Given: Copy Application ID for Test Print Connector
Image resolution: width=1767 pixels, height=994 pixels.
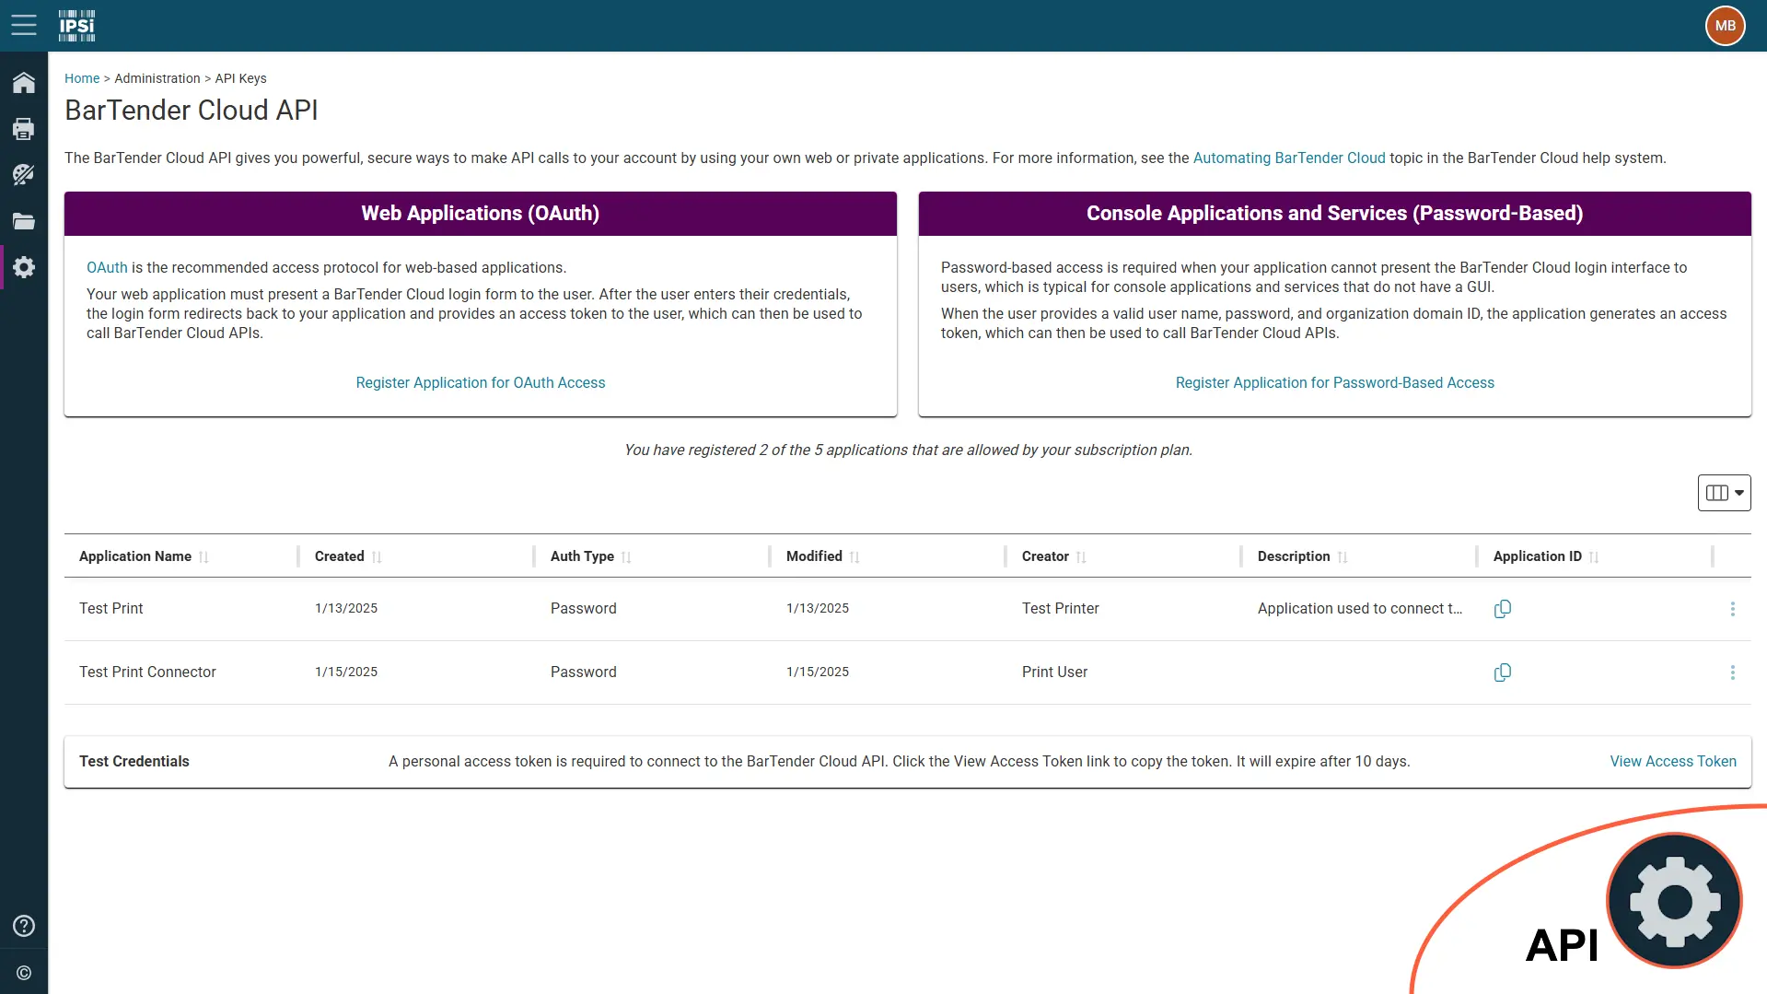Looking at the screenshot, I should click(1502, 672).
